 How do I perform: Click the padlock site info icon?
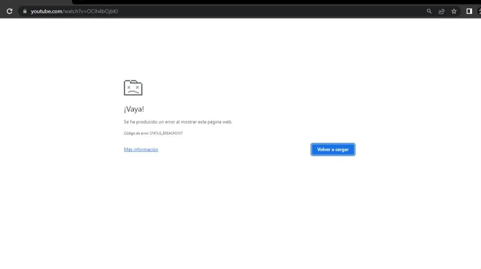(25, 11)
